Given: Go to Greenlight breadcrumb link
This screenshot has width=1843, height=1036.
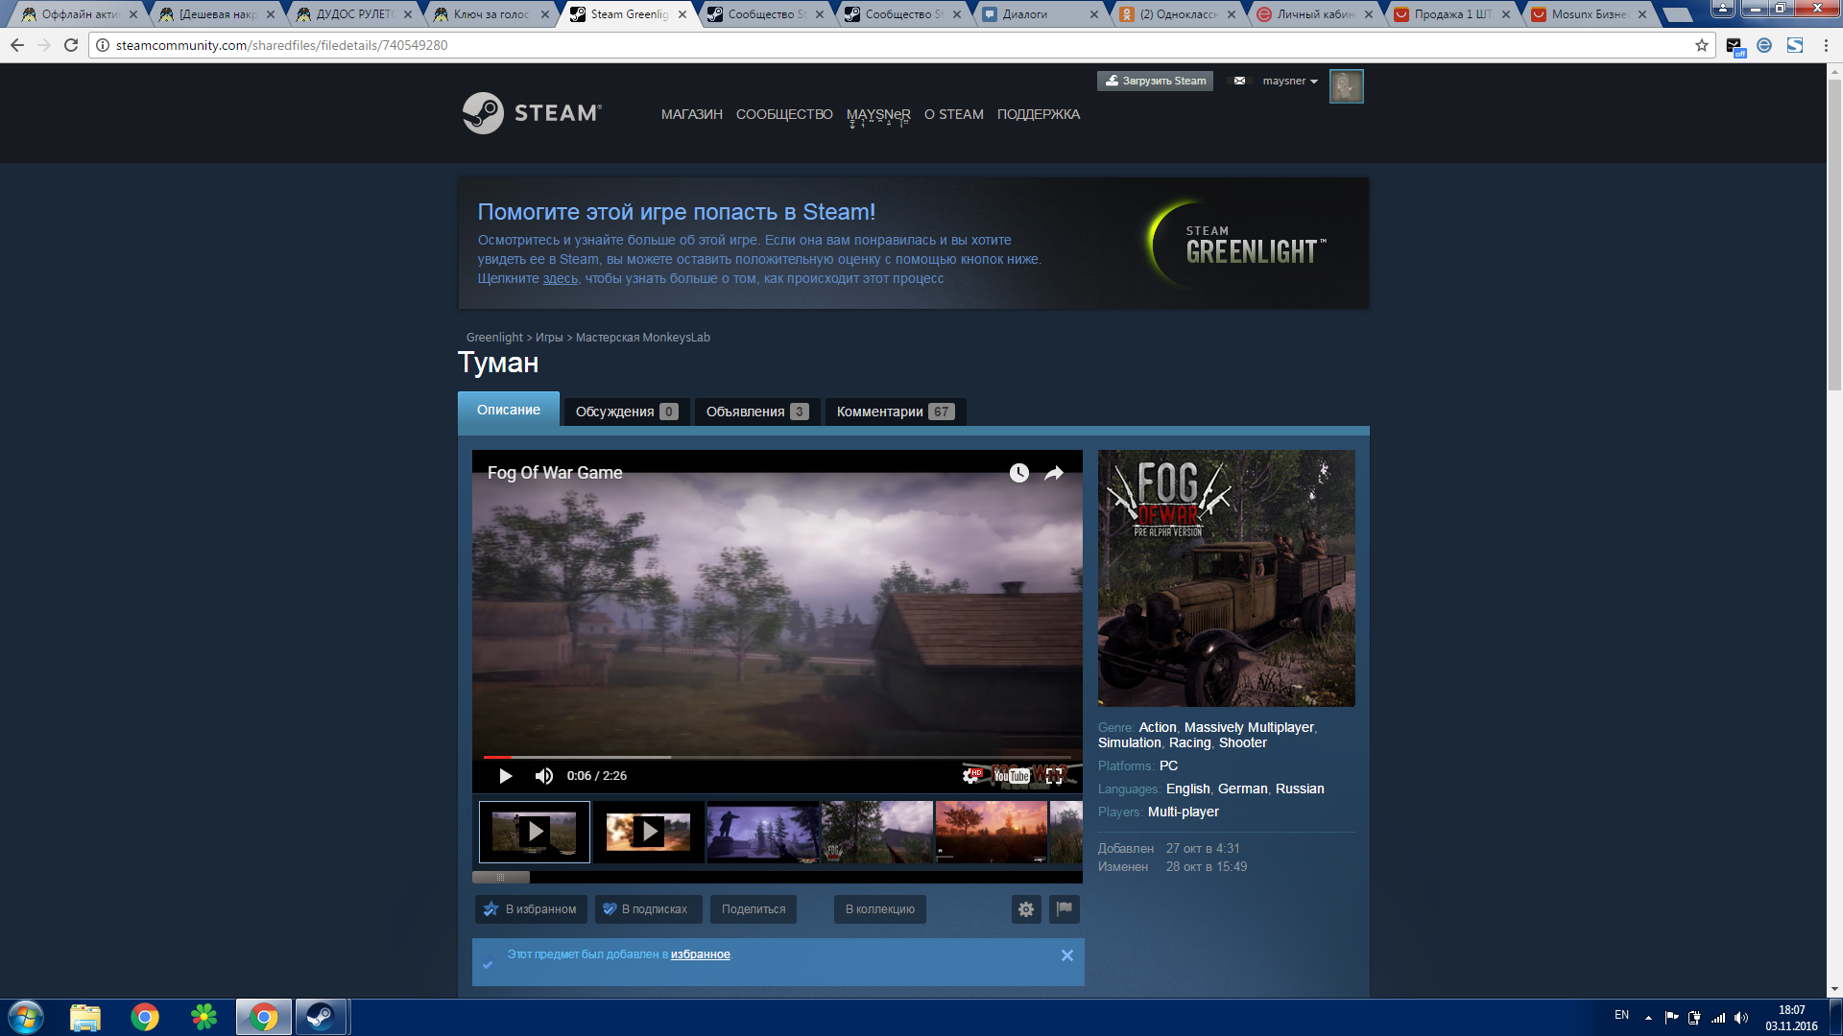Looking at the screenshot, I should [494, 338].
